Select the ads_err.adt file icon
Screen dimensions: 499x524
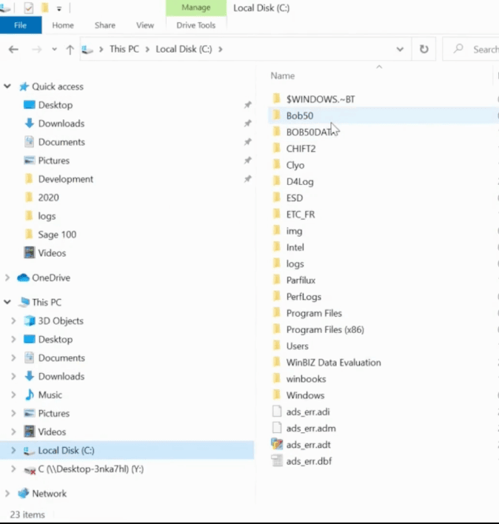pyautogui.click(x=277, y=444)
